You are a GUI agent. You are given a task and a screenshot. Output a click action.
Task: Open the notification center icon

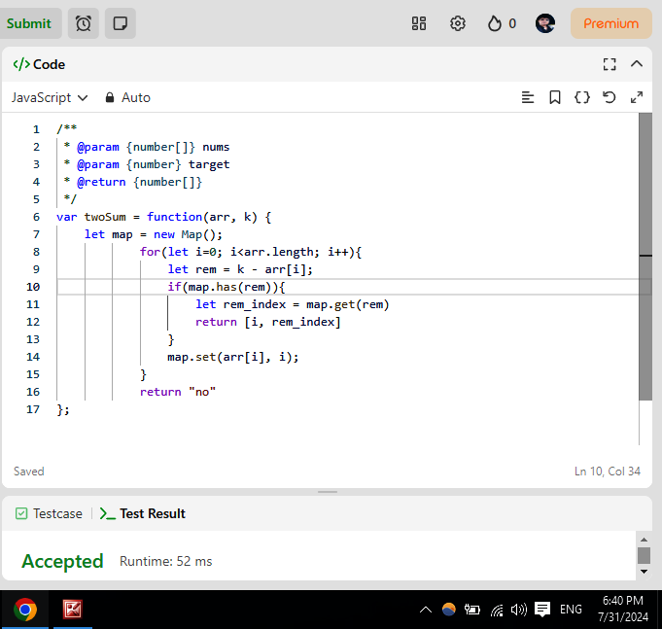(542, 610)
